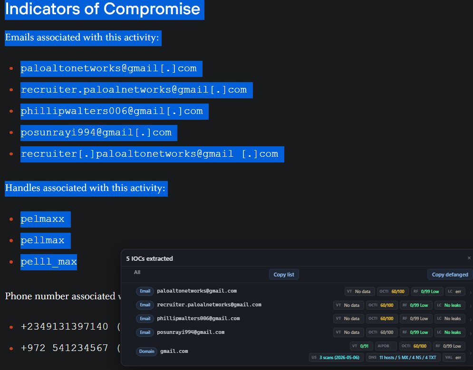The width and height of the screenshot is (473, 370).
Task: Open RF 0/99 Low badge for paloaltonetworks@gmail.com
Action: click(427, 291)
